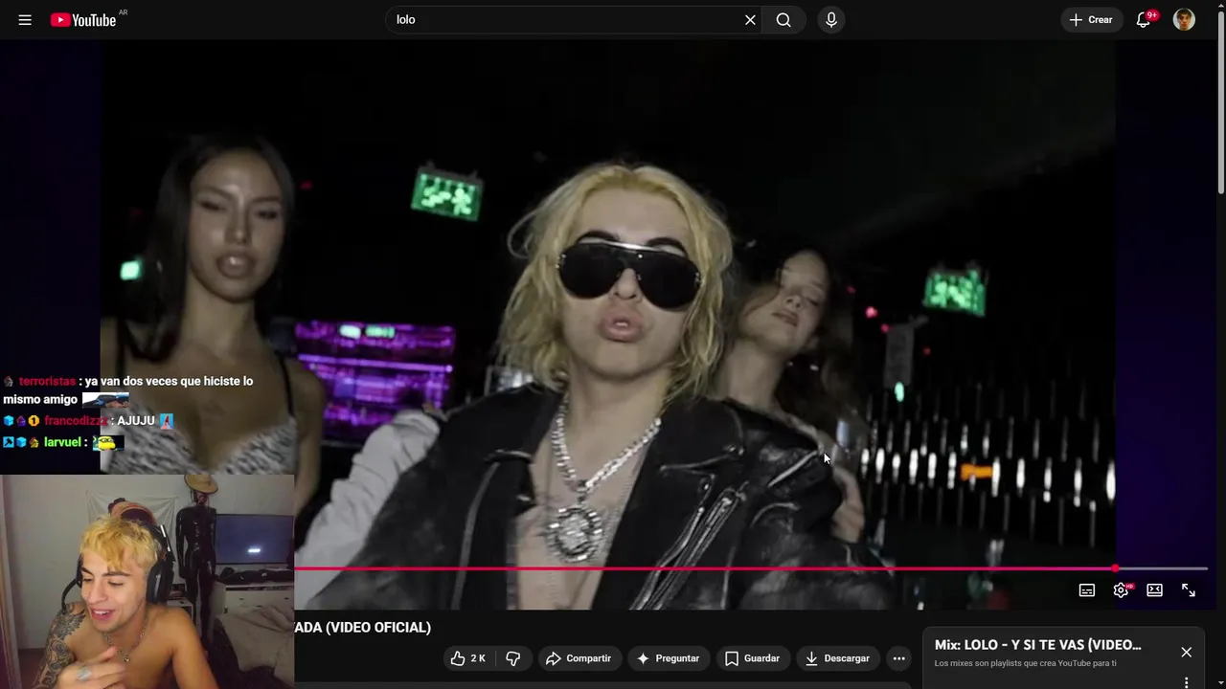Open the notifications bell
The image size is (1226, 689).
[1144, 20]
